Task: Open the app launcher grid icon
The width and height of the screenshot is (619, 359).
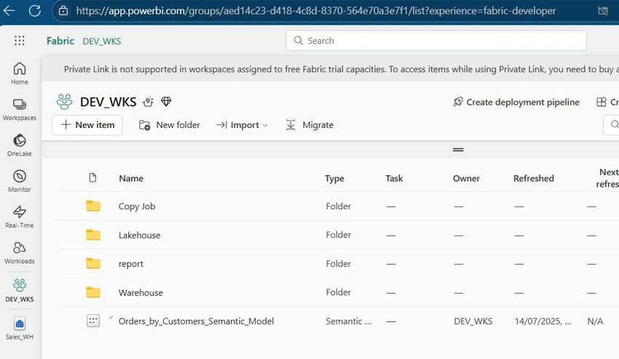Action: pyautogui.click(x=20, y=40)
